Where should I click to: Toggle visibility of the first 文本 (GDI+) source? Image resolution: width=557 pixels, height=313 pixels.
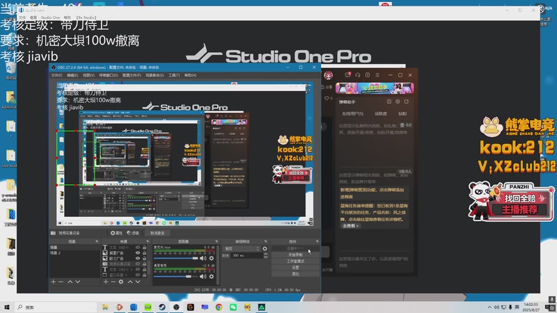(x=138, y=248)
